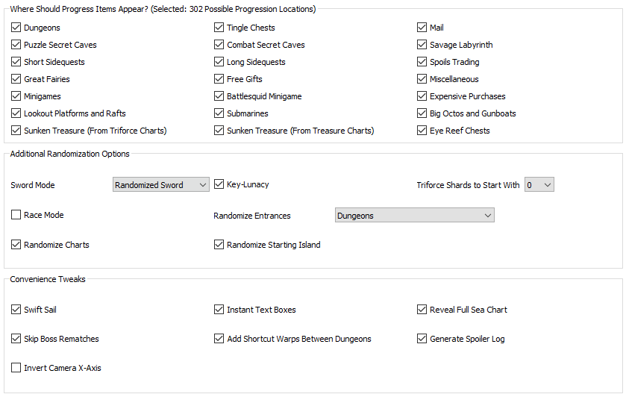Open the Randomize Entrances dropdown
This screenshot has width=626, height=397.
(414, 215)
